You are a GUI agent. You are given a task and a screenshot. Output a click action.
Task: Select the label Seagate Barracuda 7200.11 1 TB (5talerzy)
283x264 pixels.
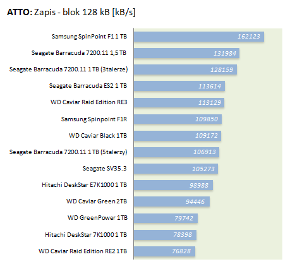point(68,152)
